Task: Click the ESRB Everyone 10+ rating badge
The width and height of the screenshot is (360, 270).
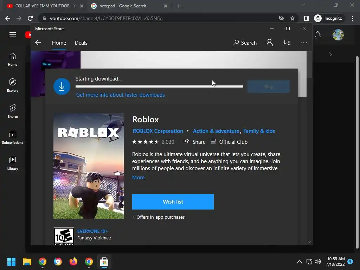Action: [x=64, y=236]
